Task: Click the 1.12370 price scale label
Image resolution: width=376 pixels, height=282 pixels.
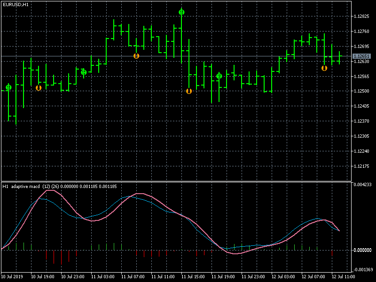Action: [x=361, y=121]
